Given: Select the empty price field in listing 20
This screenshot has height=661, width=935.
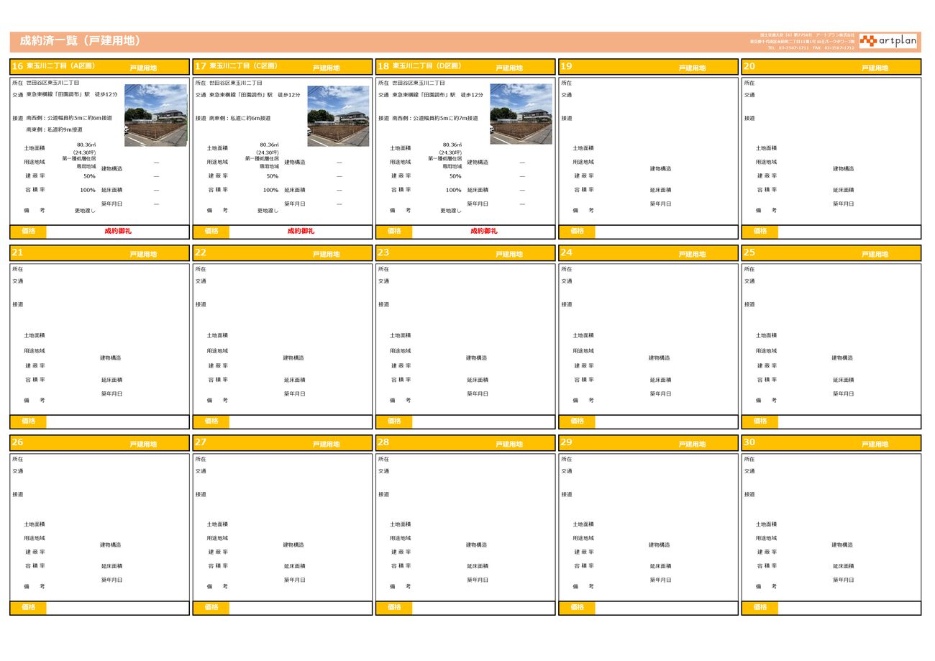Looking at the screenshot, I should tap(849, 232).
